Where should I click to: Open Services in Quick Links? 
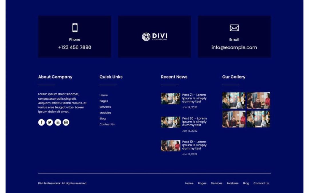tap(105, 107)
